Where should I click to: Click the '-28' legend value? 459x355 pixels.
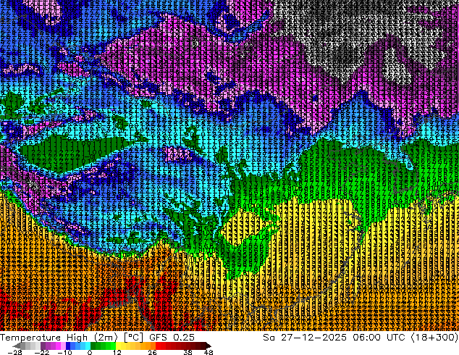click(x=14, y=352)
